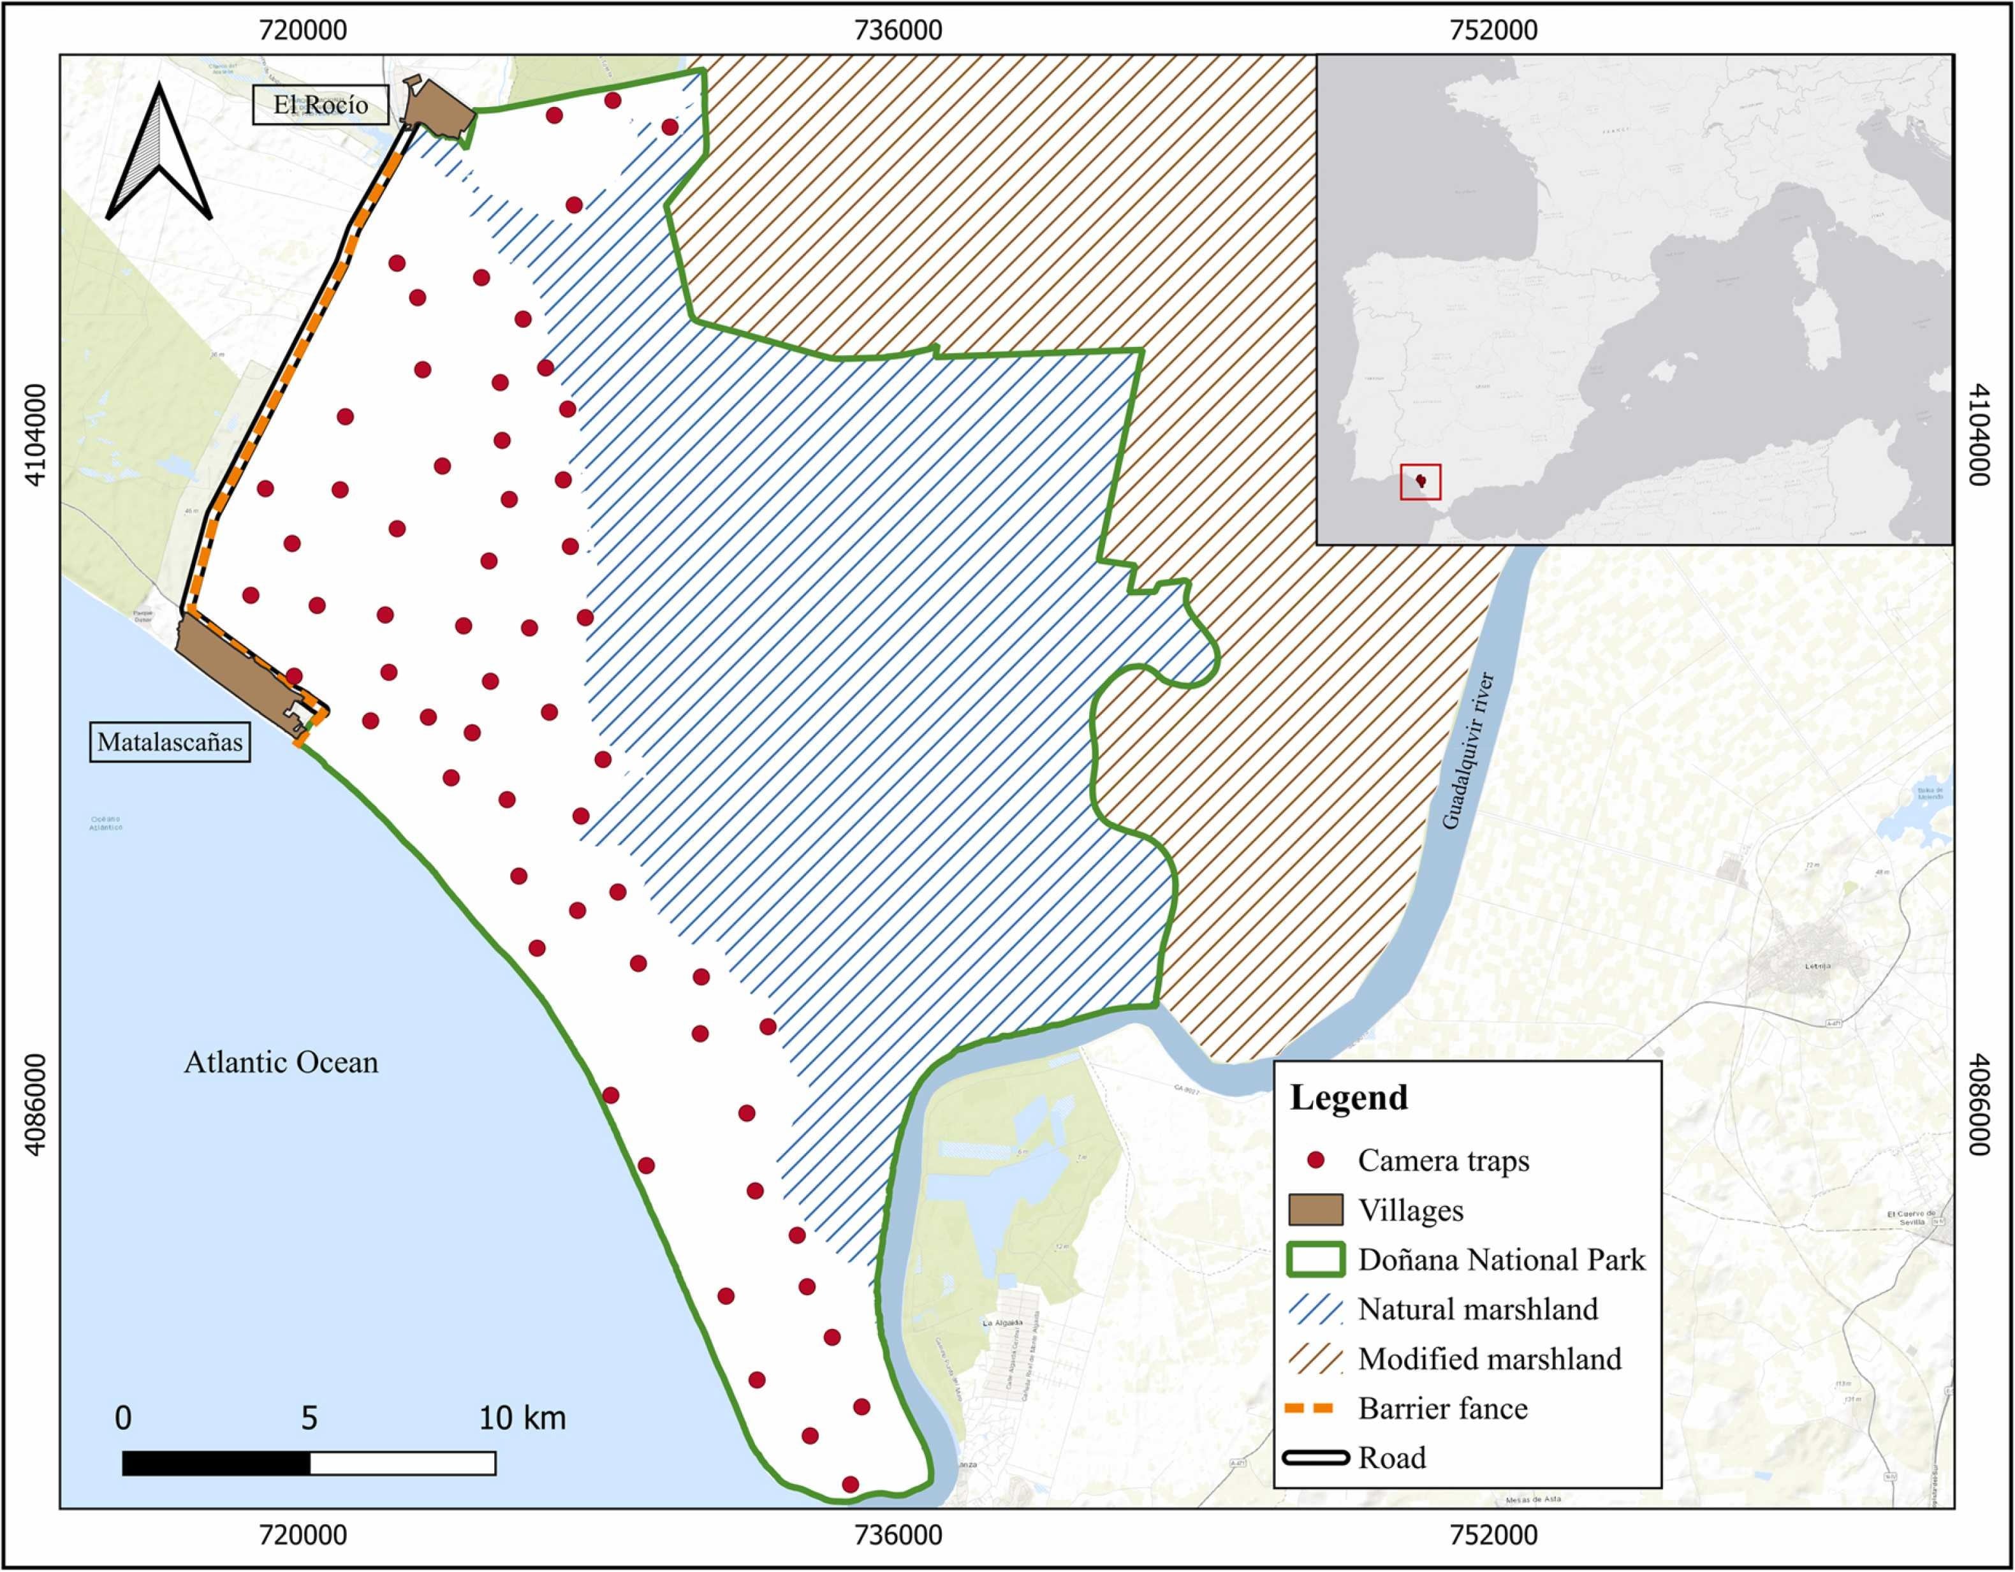Screen dimensions: 2015x1572
Task: Click the Modified marshland legend text
Action: pyautogui.click(x=1490, y=1359)
